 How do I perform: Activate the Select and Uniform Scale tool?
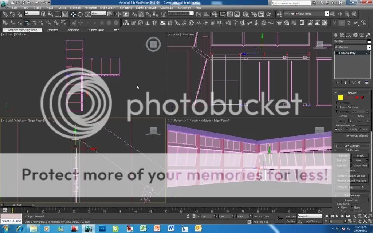pyautogui.click(x=87, y=14)
